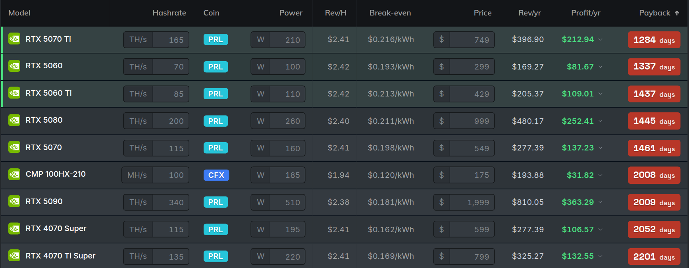Click the CFX coin badge

pyautogui.click(x=216, y=175)
